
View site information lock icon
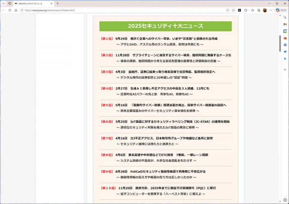coord(22,10)
